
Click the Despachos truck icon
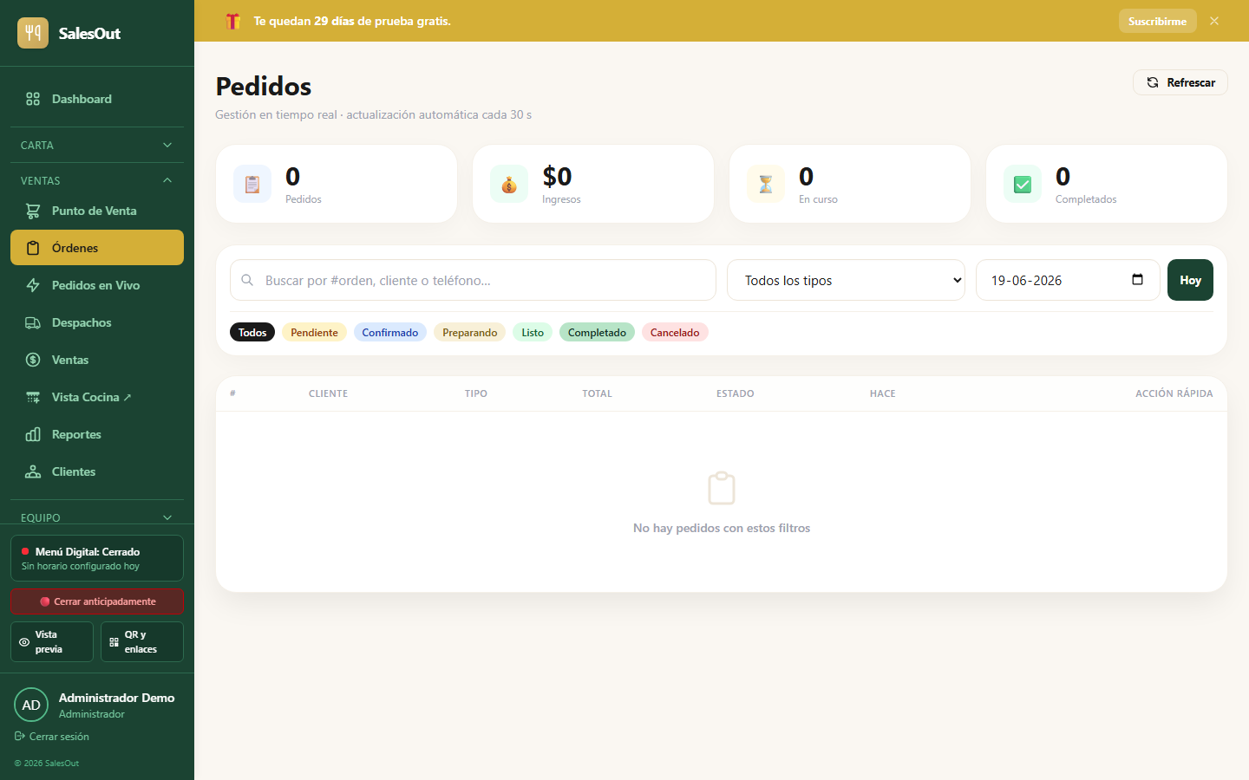[x=33, y=322]
